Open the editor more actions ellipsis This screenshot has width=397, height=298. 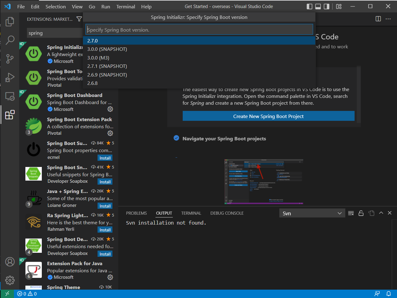coord(388,19)
